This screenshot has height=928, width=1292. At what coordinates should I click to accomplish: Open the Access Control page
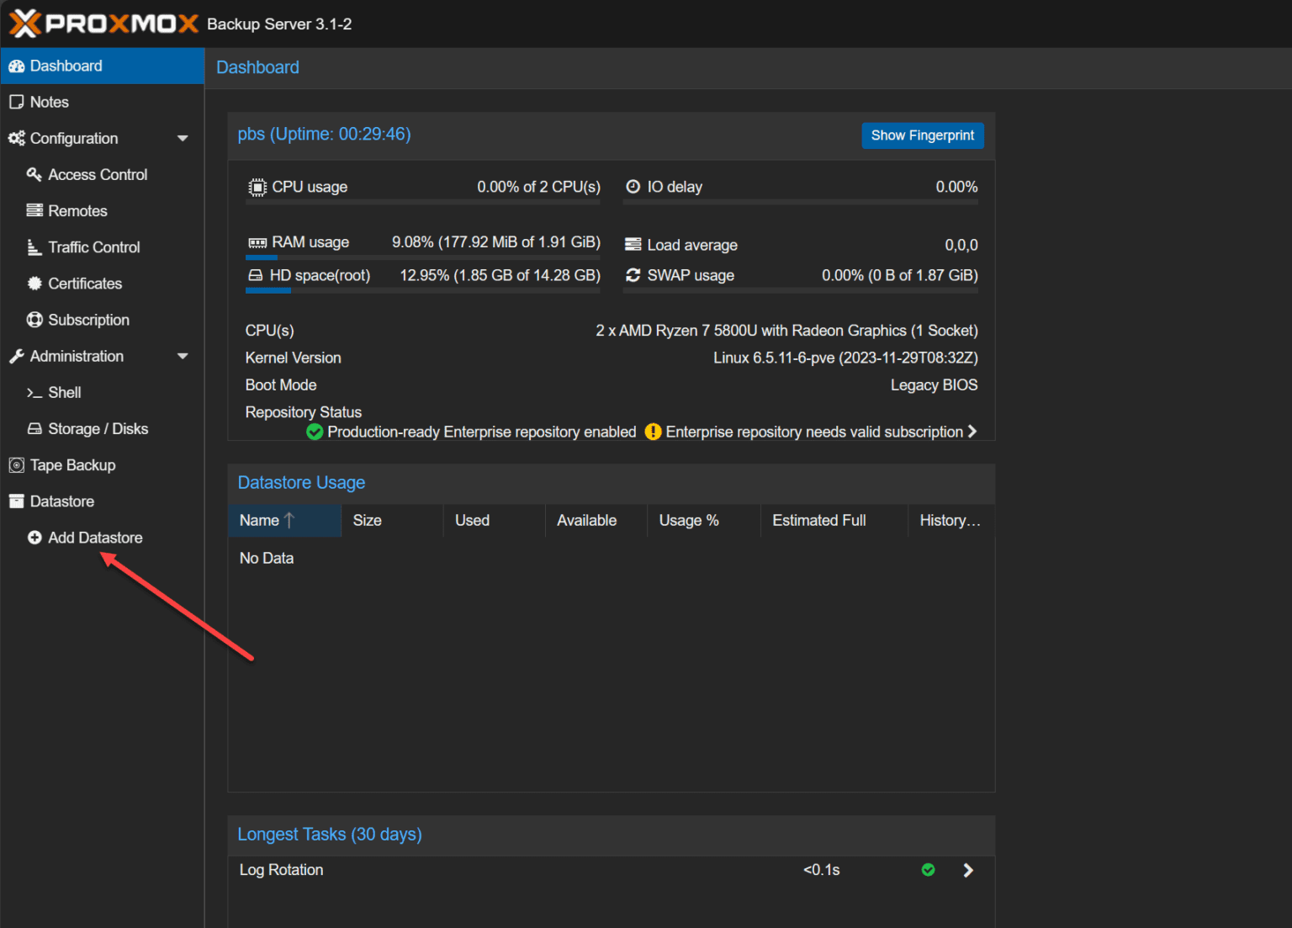[97, 174]
